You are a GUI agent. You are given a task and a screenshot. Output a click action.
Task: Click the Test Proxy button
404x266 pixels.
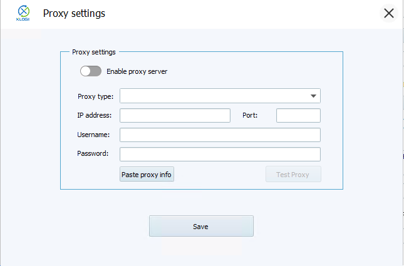coord(293,175)
